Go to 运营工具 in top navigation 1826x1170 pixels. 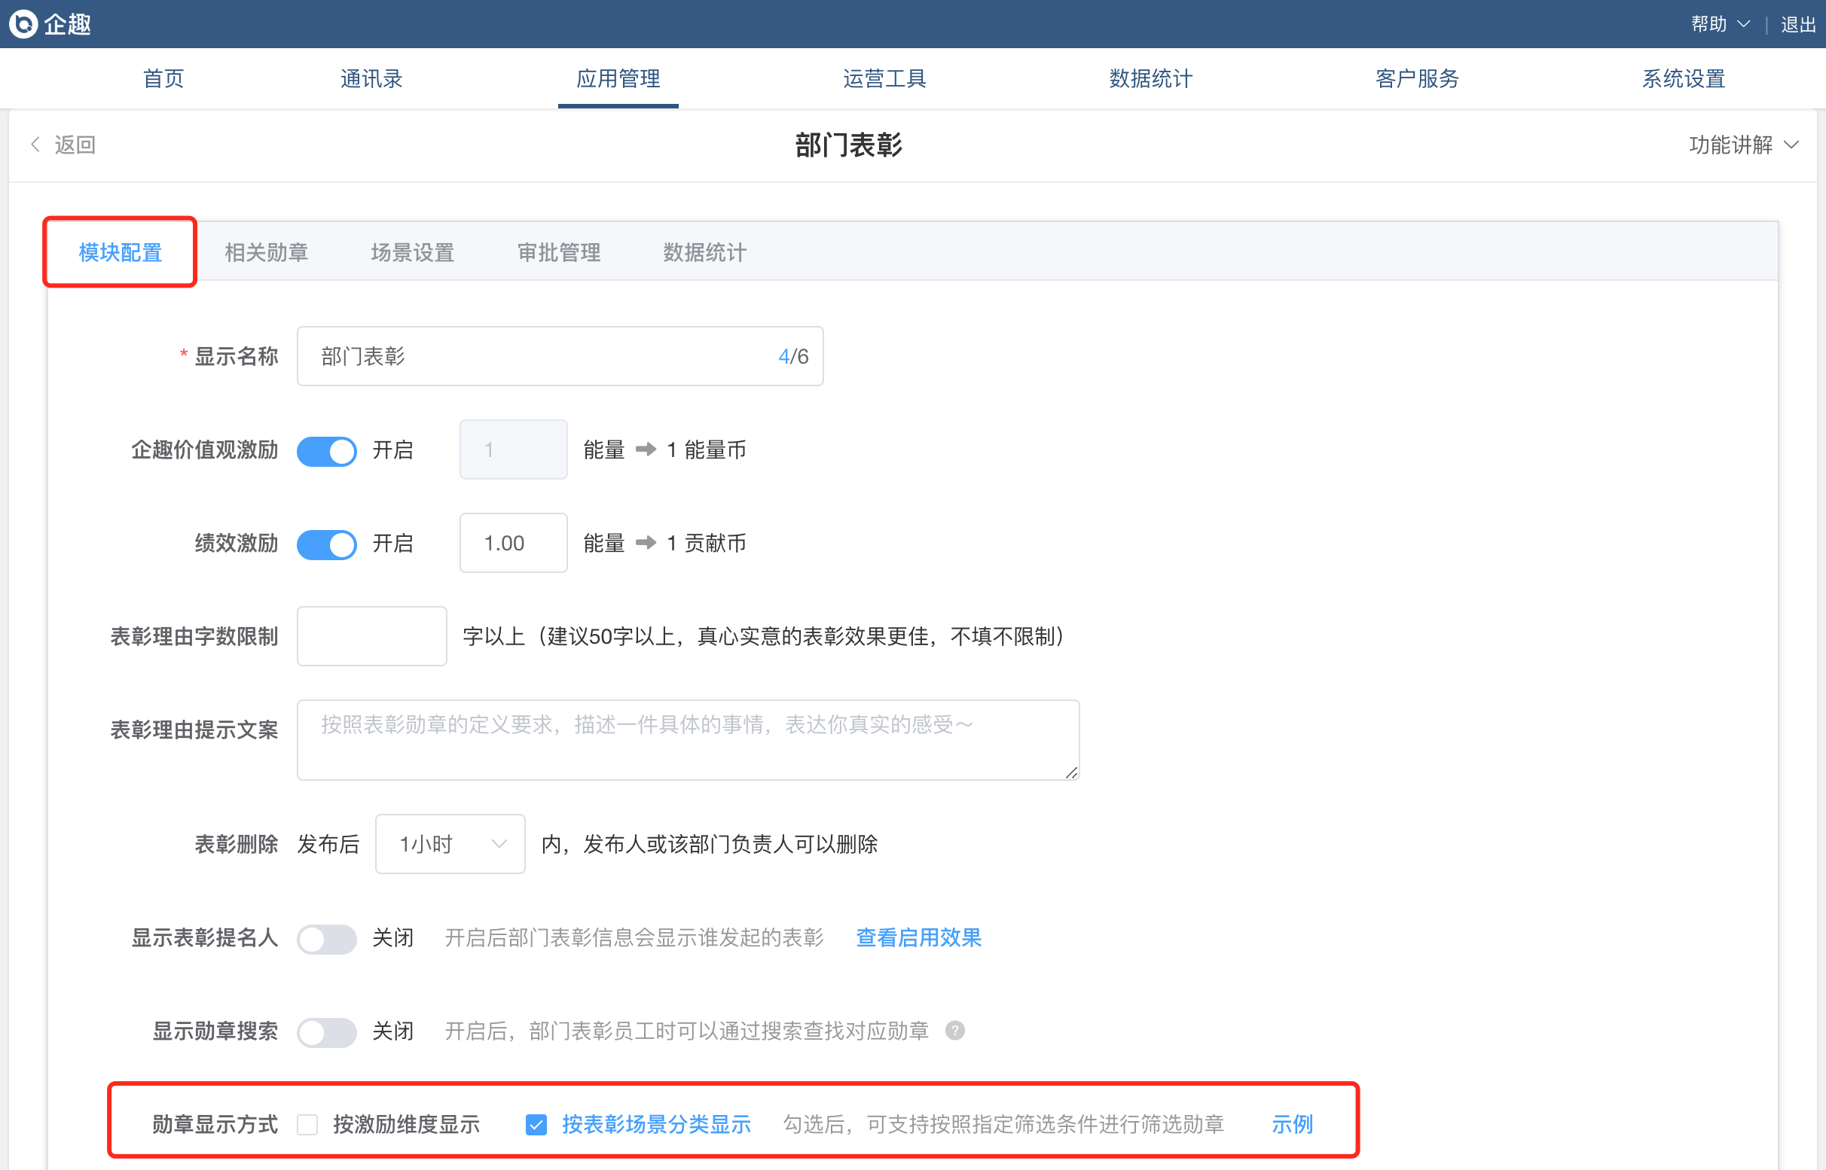pyautogui.click(x=884, y=78)
